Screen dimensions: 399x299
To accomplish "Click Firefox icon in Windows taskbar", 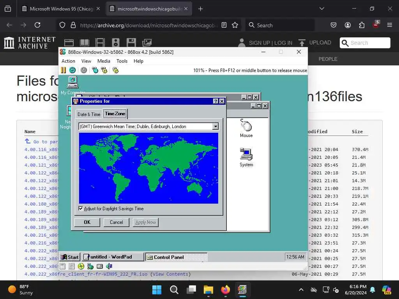I will pos(226,290).
